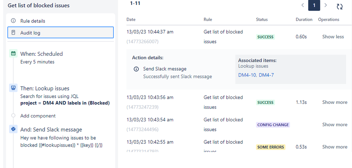Click the Add component circle marker
This screenshot has height=168, width=352.
point(13,115)
